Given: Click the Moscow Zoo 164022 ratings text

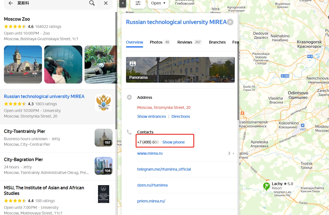Looking at the screenshot, I should [x=48, y=27].
